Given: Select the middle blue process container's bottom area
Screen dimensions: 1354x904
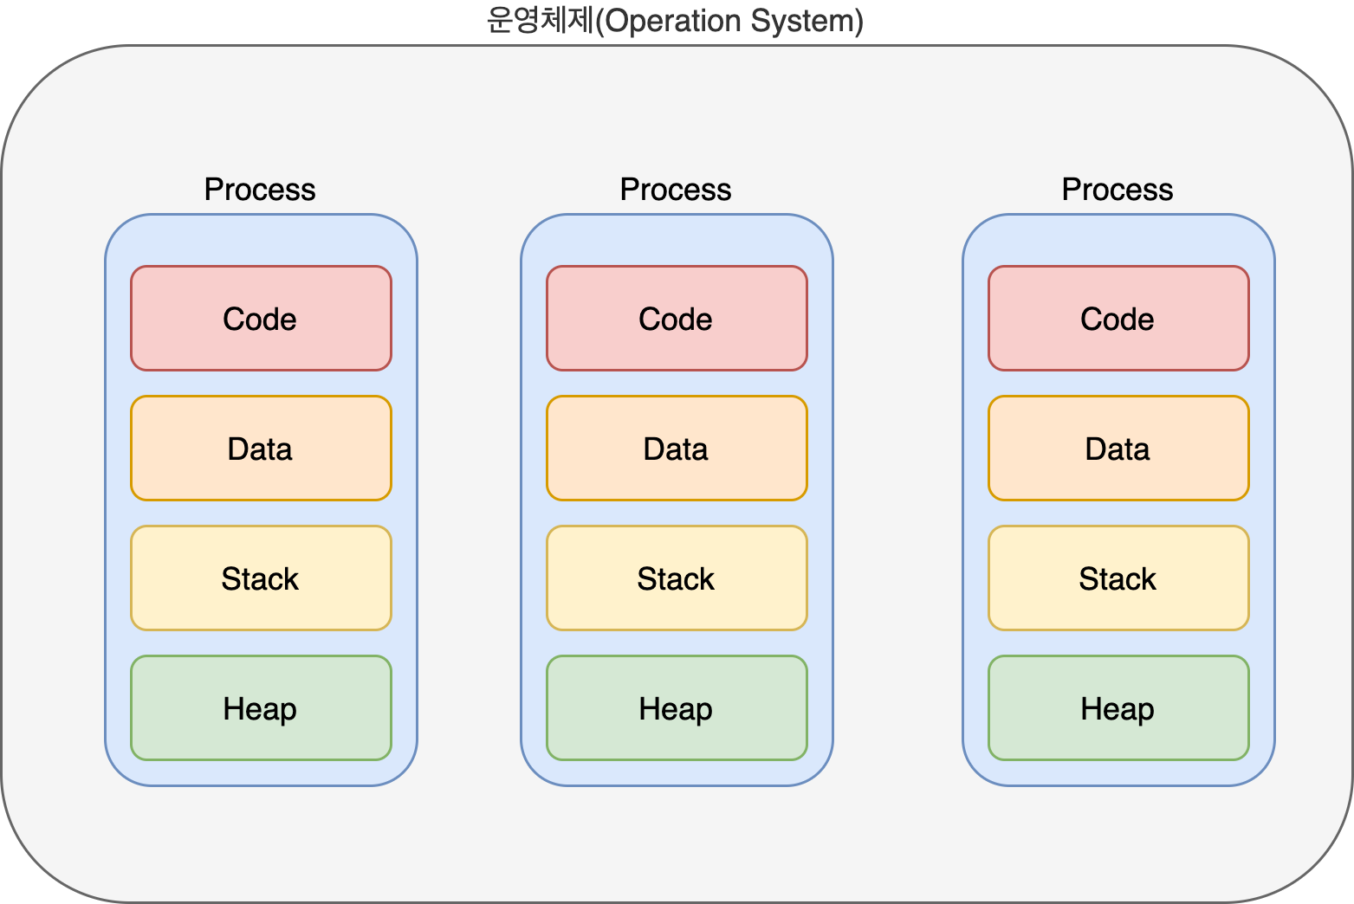Looking at the screenshot, I should [x=677, y=773].
